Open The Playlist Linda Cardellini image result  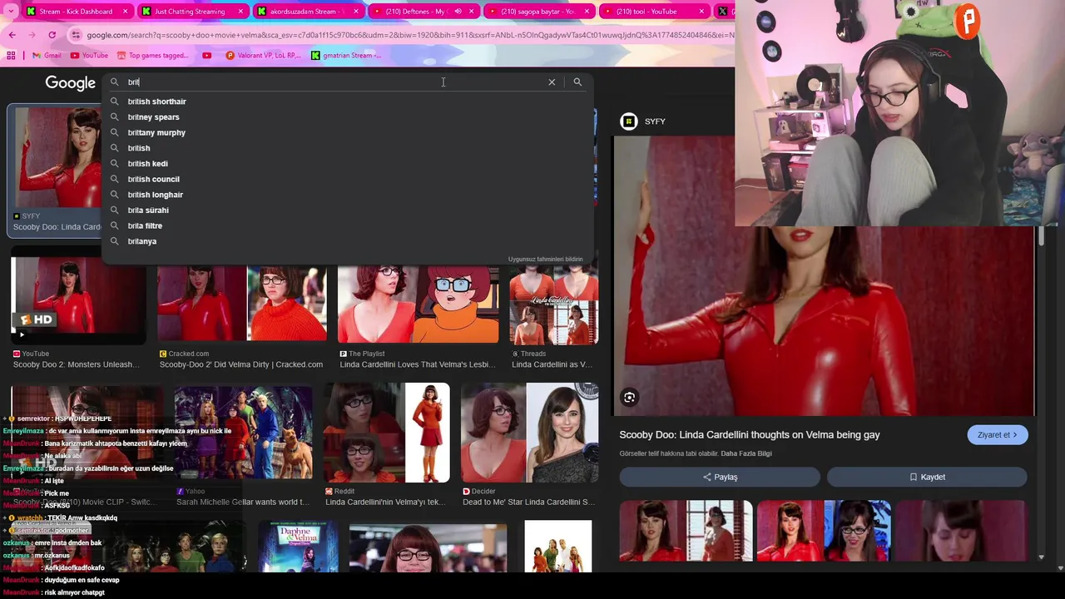(419, 304)
